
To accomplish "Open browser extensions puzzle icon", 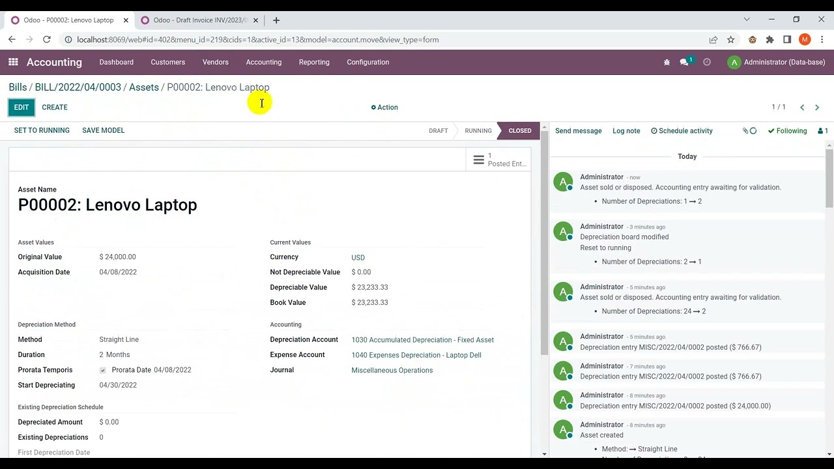I will (x=770, y=40).
